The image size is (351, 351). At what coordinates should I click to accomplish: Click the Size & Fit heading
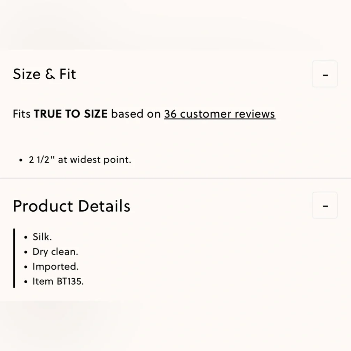(x=45, y=74)
